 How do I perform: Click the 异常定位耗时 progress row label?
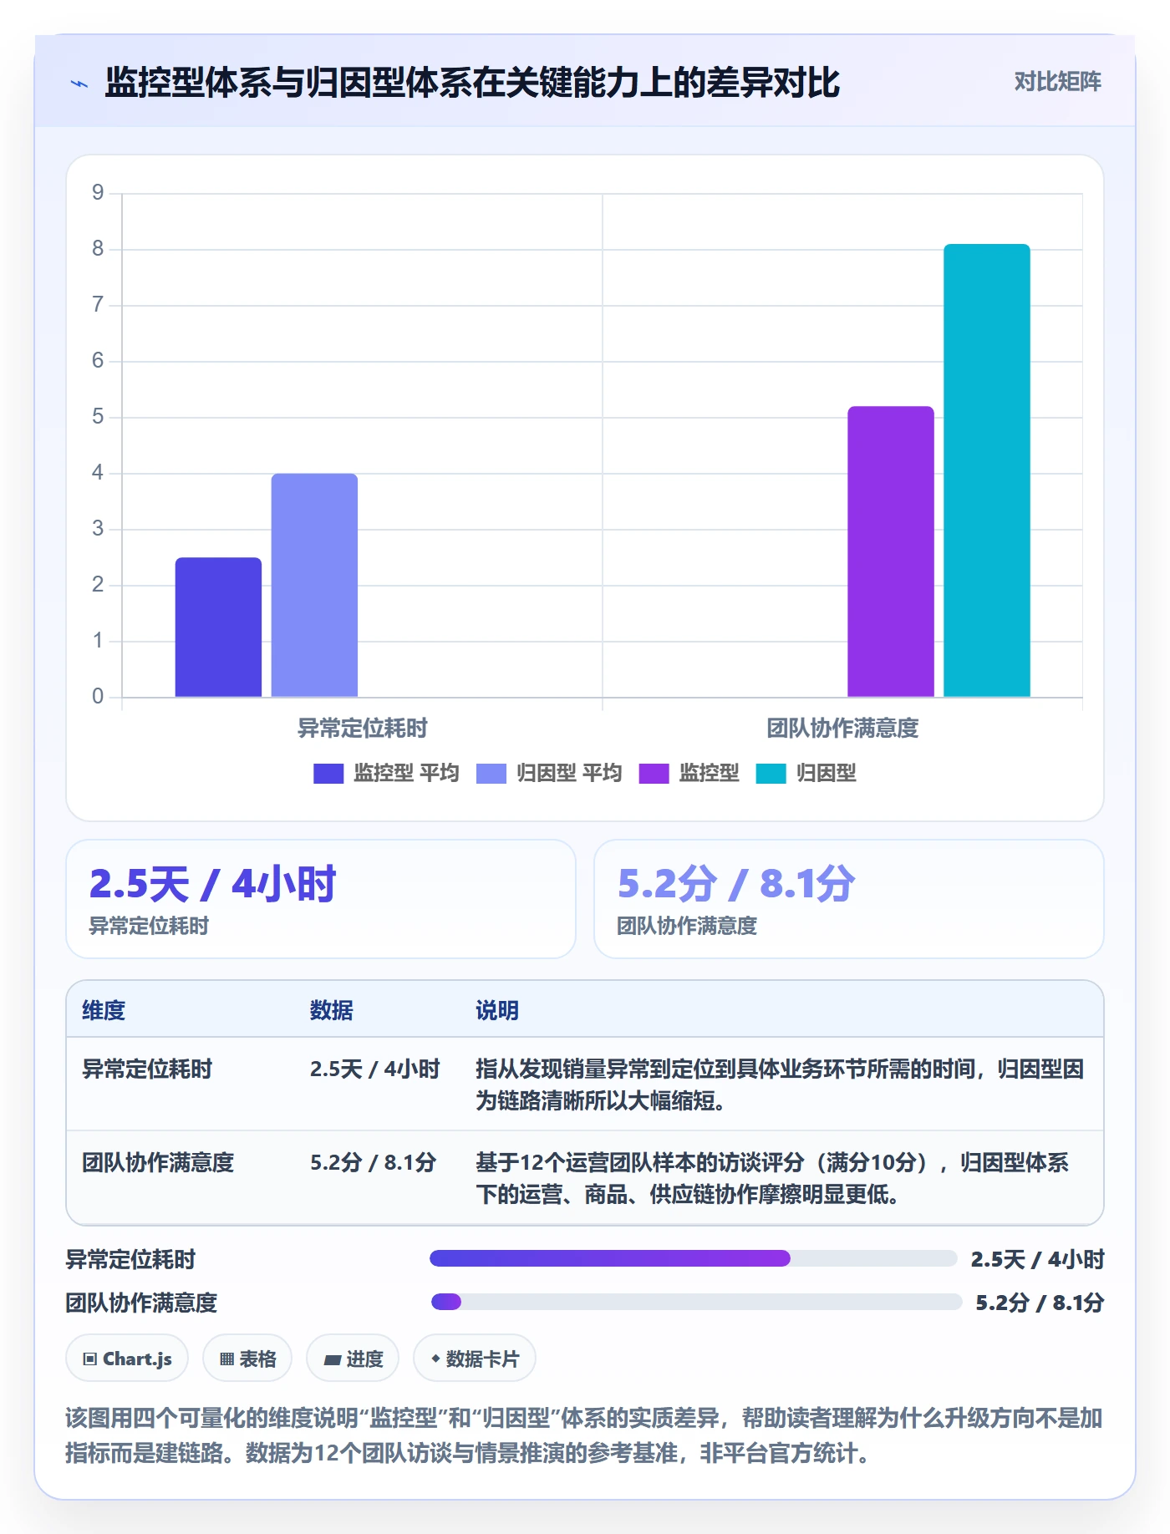[130, 1259]
